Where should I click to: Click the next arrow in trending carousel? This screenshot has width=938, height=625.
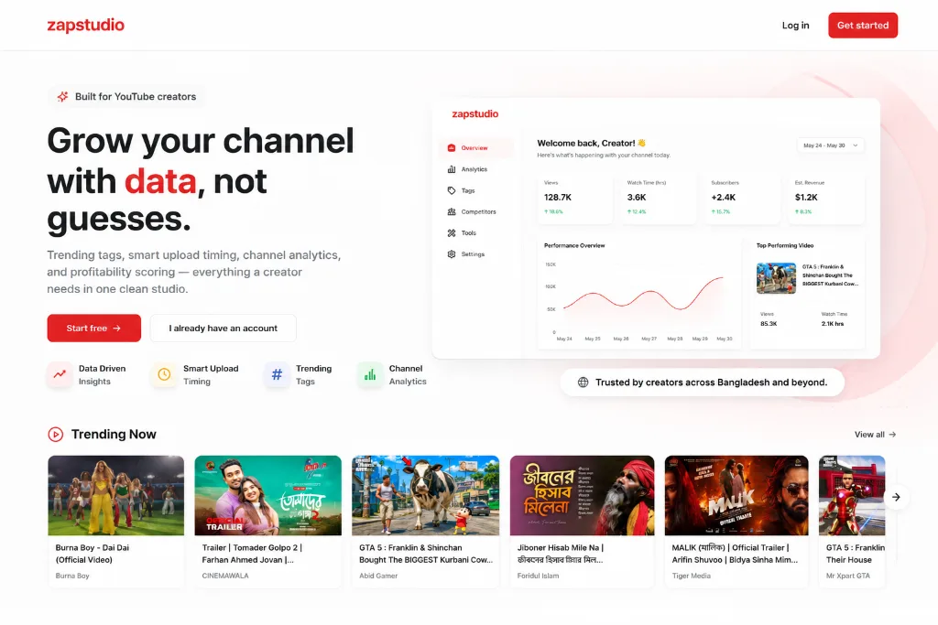click(x=896, y=497)
